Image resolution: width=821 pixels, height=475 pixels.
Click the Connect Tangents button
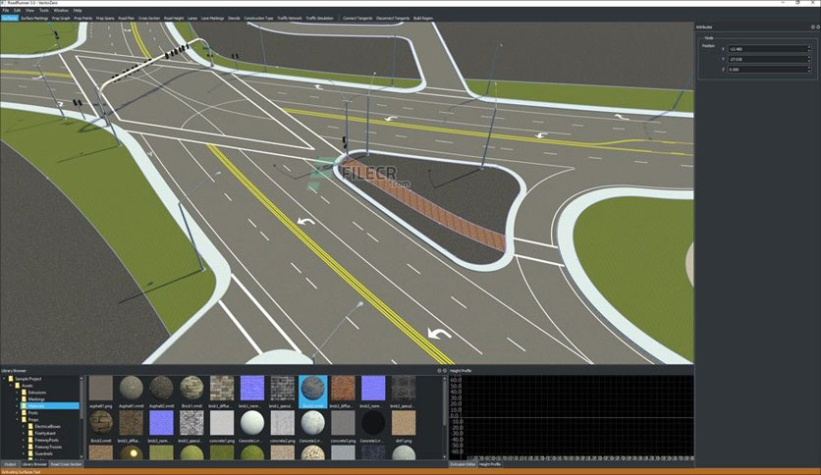[x=357, y=18]
